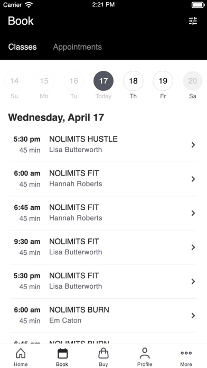Tap the Home icon in bottom bar
Viewport: 207px width, 368px height.
(x=21, y=353)
